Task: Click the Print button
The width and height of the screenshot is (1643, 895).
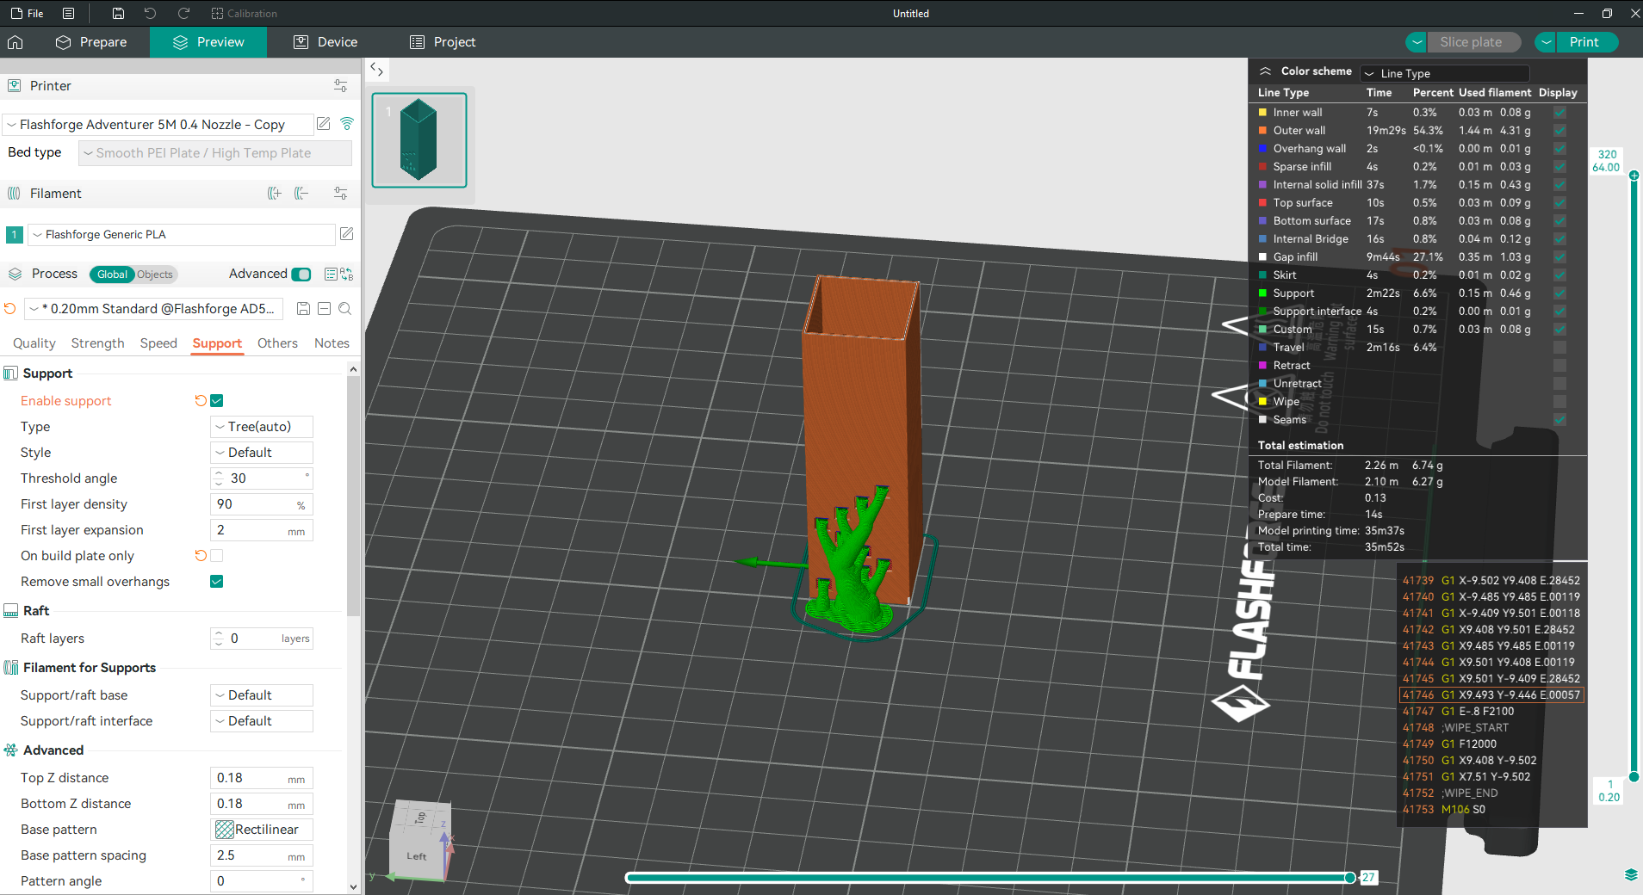Action: click(1584, 42)
